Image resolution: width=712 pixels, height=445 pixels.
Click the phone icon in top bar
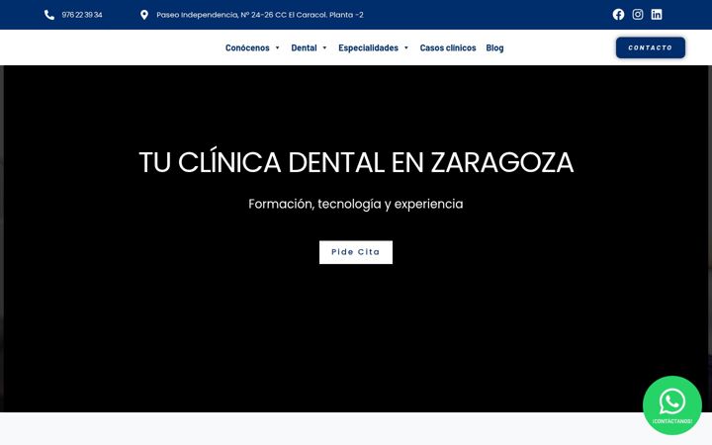click(49, 15)
